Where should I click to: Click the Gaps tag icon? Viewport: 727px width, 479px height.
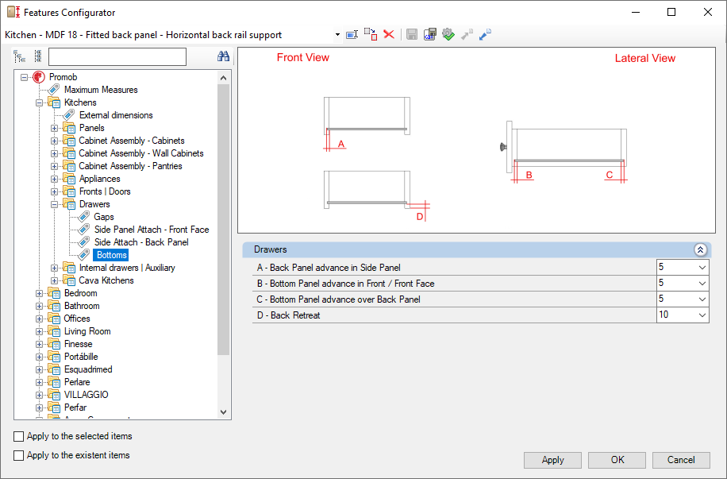tap(84, 217)
